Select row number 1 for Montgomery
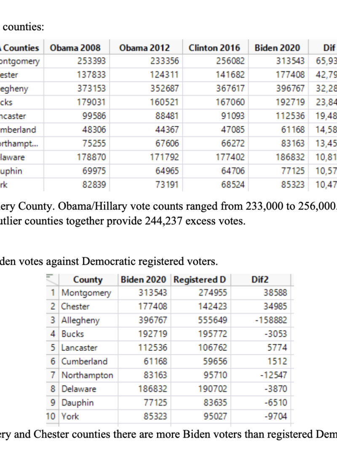Viewport: 337px width, 449px height. click(52, 293)
